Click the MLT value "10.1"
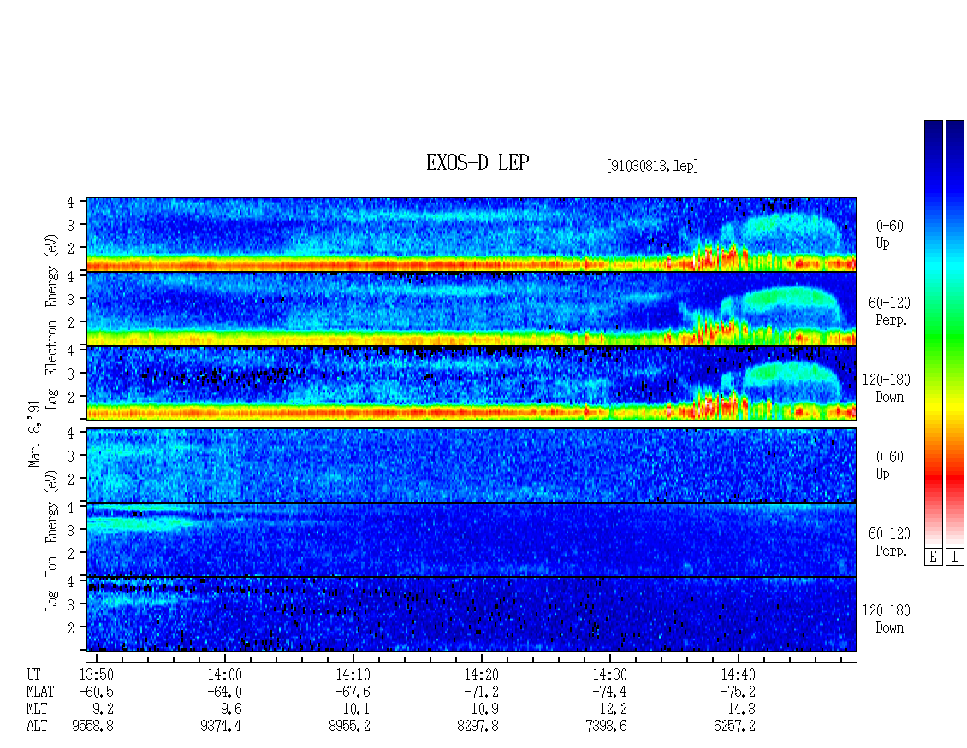Viewport: 967px width, 748px height. tap(357, 710)
